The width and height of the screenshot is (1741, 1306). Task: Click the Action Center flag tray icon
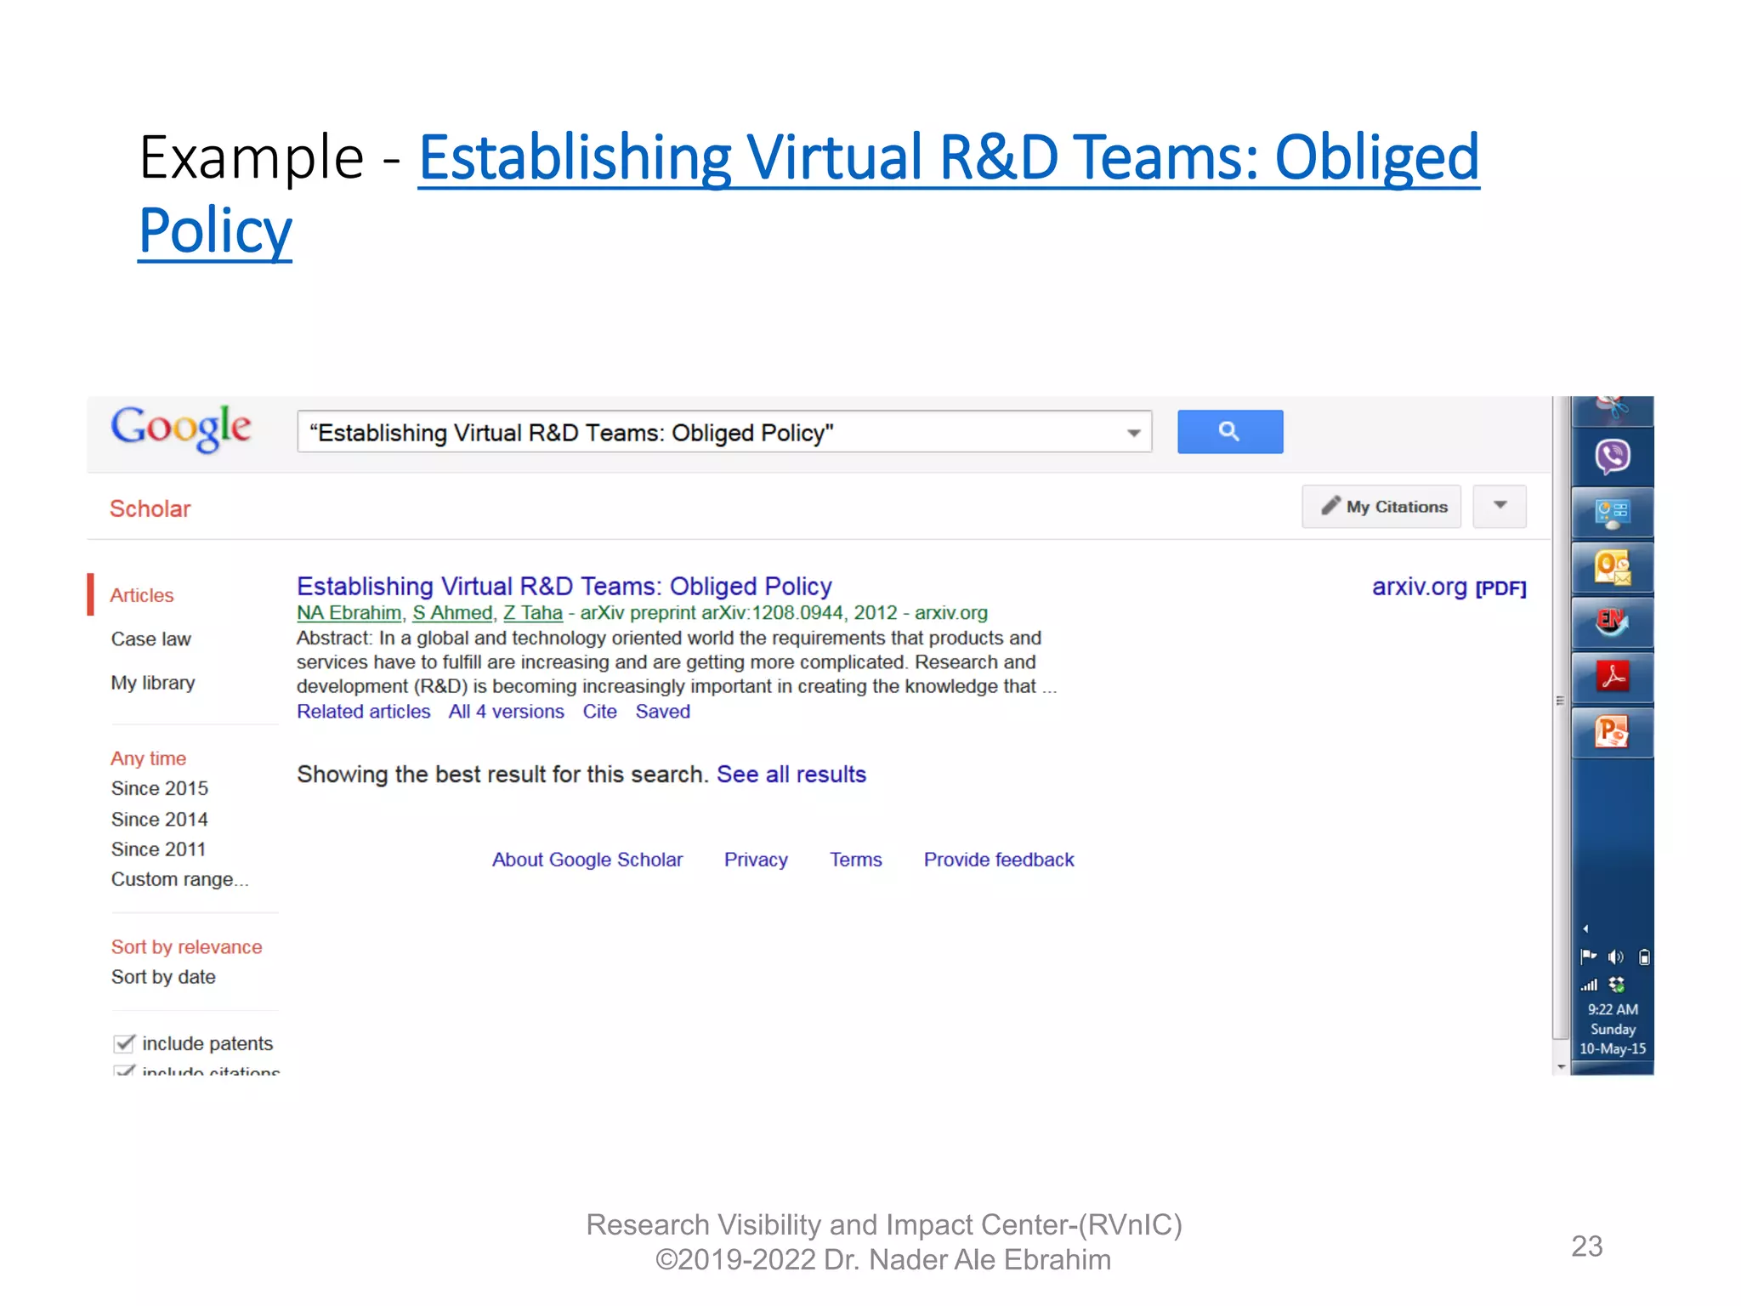click(1588, 957)
